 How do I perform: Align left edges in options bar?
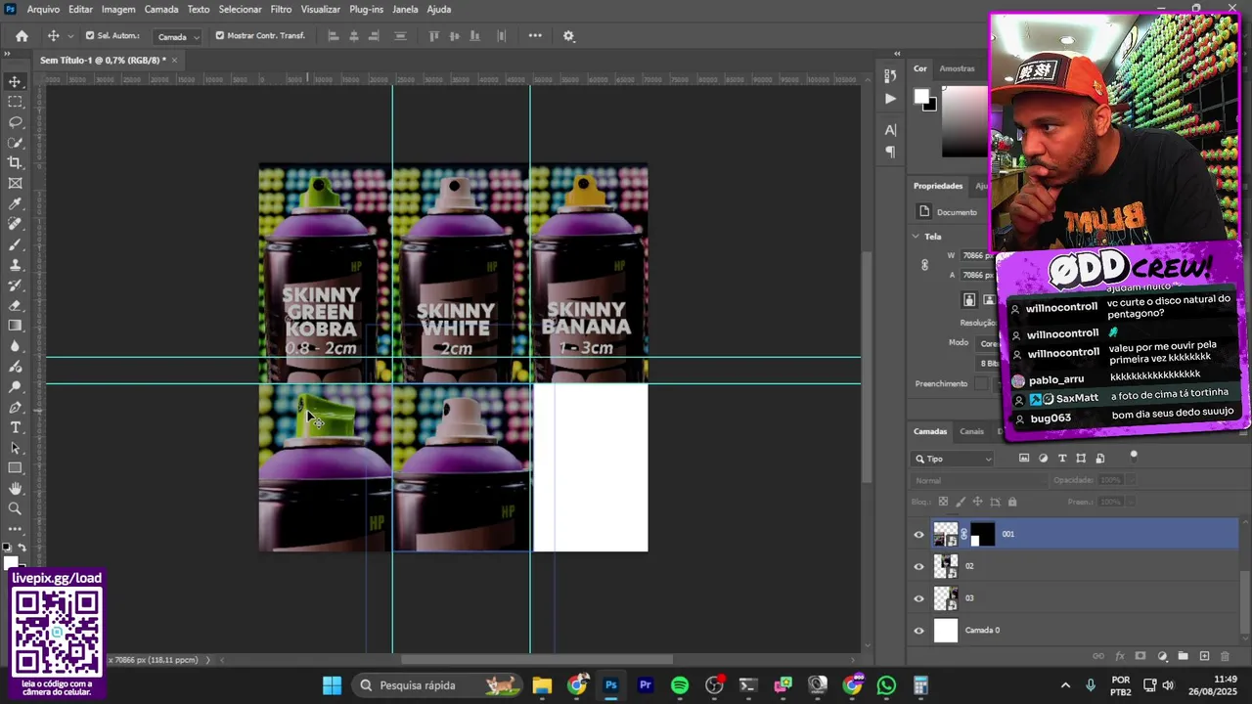coord(333,36)
